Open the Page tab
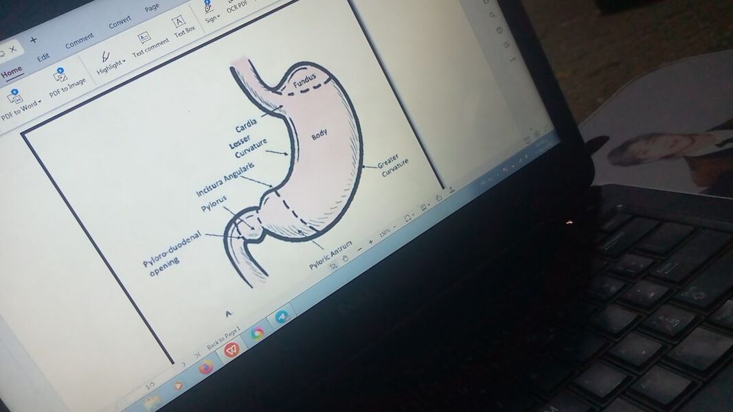 152,8
